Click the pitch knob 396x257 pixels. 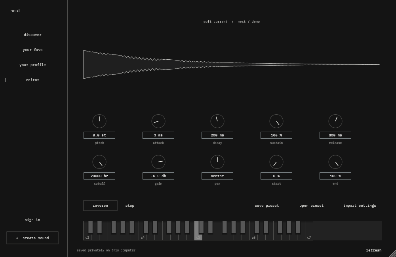pyautogui.click(x=99, y=121)
